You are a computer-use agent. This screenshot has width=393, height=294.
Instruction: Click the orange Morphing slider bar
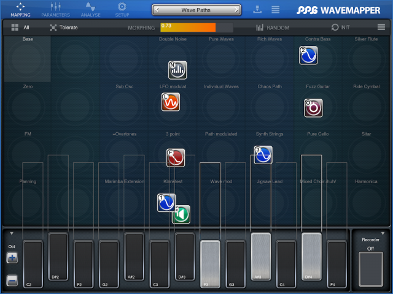pos(188,28)
